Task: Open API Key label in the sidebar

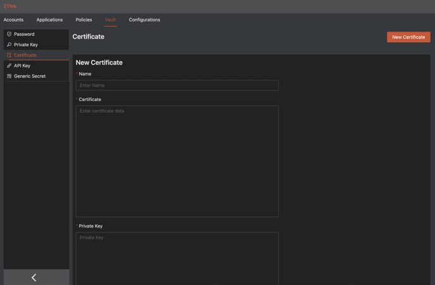Action: tap(22, 66)
